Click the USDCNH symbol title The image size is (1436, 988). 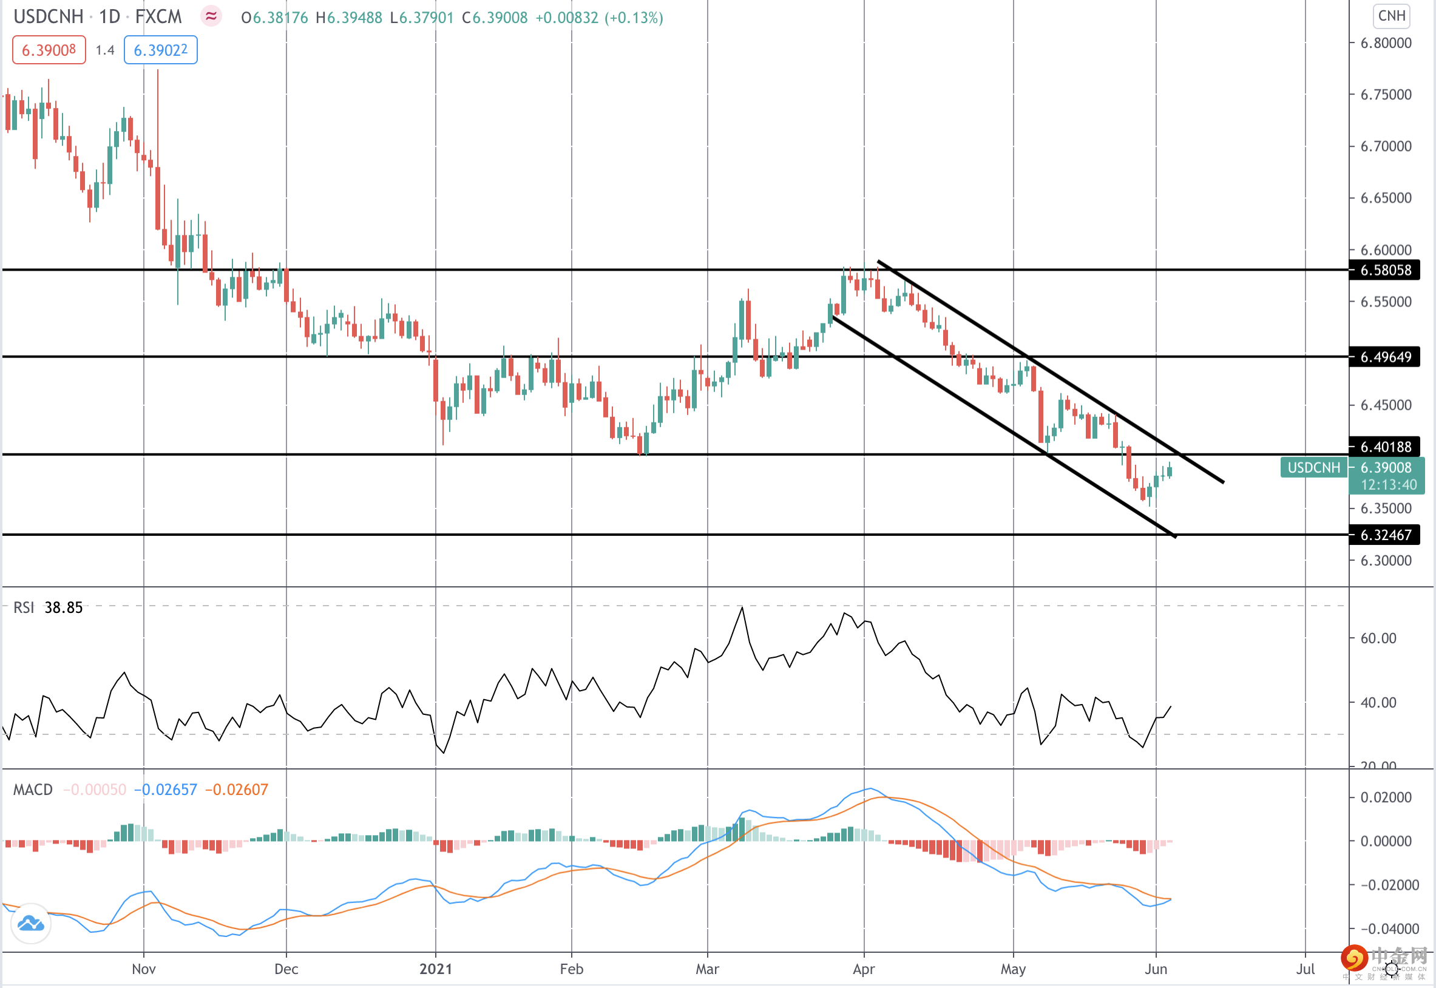pyautogui.click(x=49, y=17)
